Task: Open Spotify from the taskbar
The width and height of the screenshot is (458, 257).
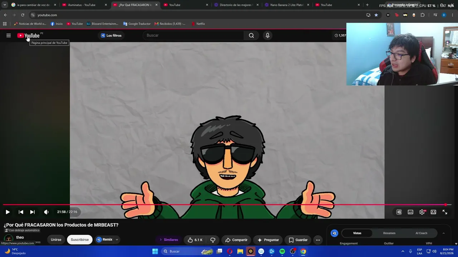Action: point(282,251)
